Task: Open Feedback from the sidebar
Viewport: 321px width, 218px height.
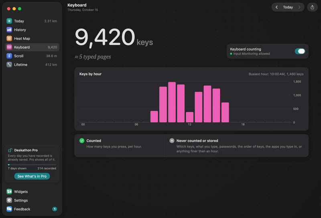Action: point(32,209)
